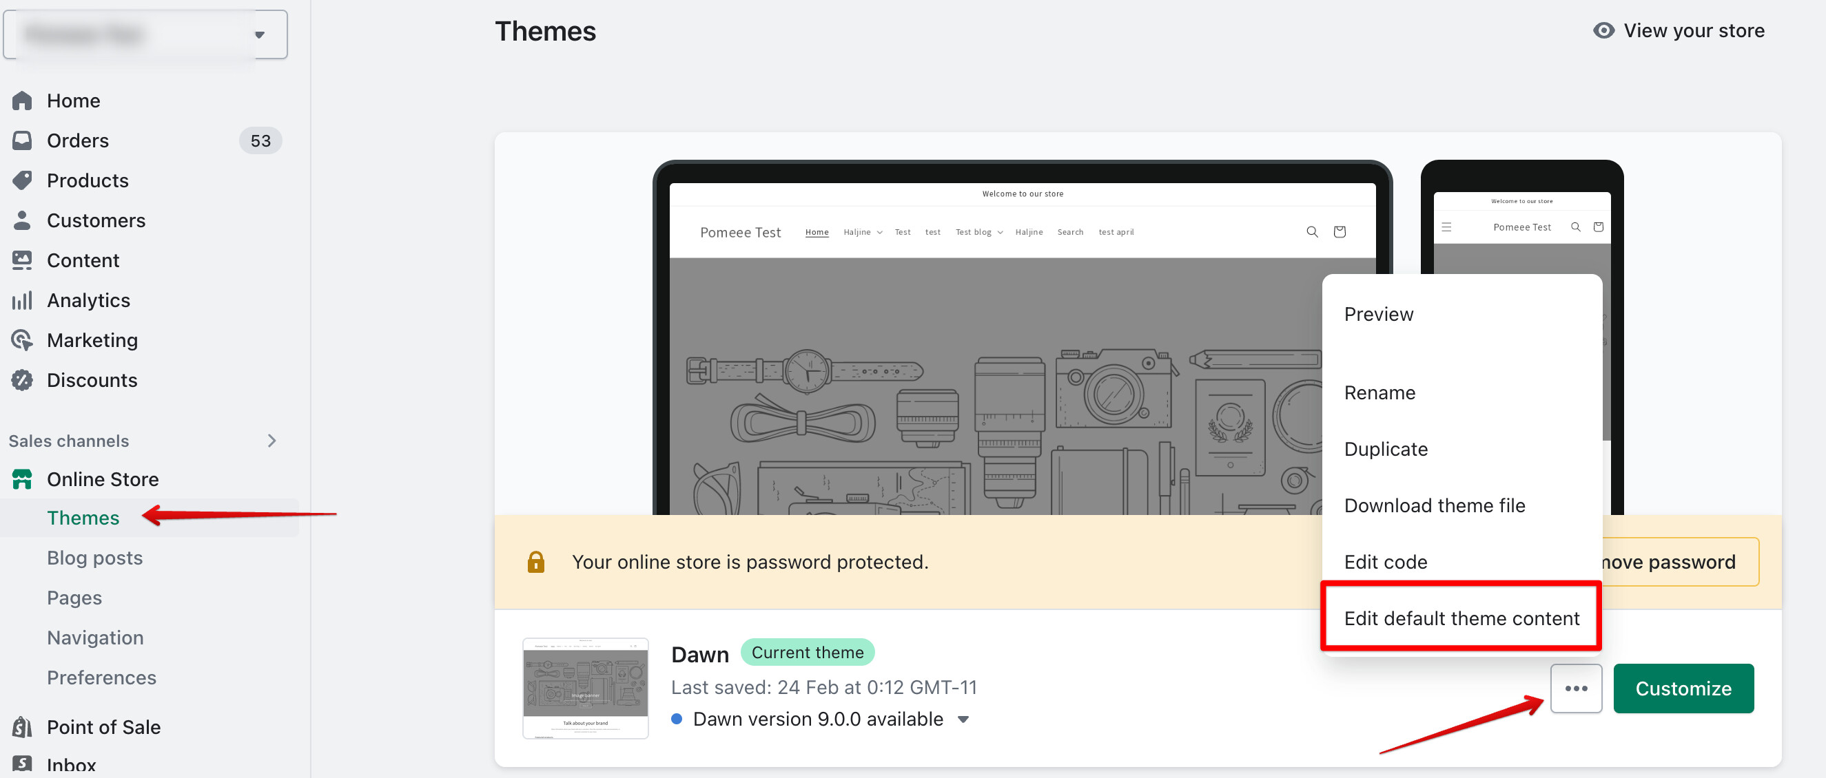
Task: Click the eye icon next to View your store
Action: coord(1603,30)
